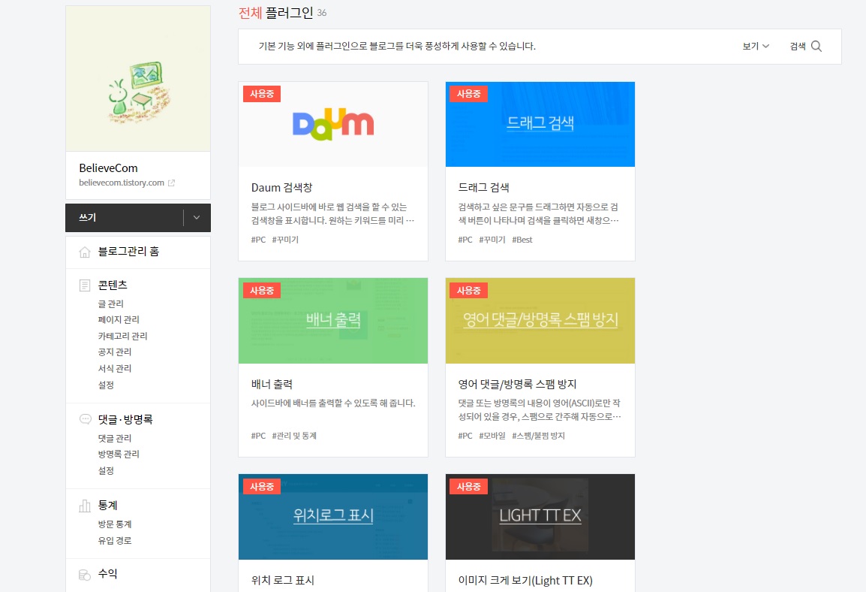Image resolution: width=866 pixels, height=592 pixels.
Task: Go to 댓글 관리
Action: click(114, 438)
